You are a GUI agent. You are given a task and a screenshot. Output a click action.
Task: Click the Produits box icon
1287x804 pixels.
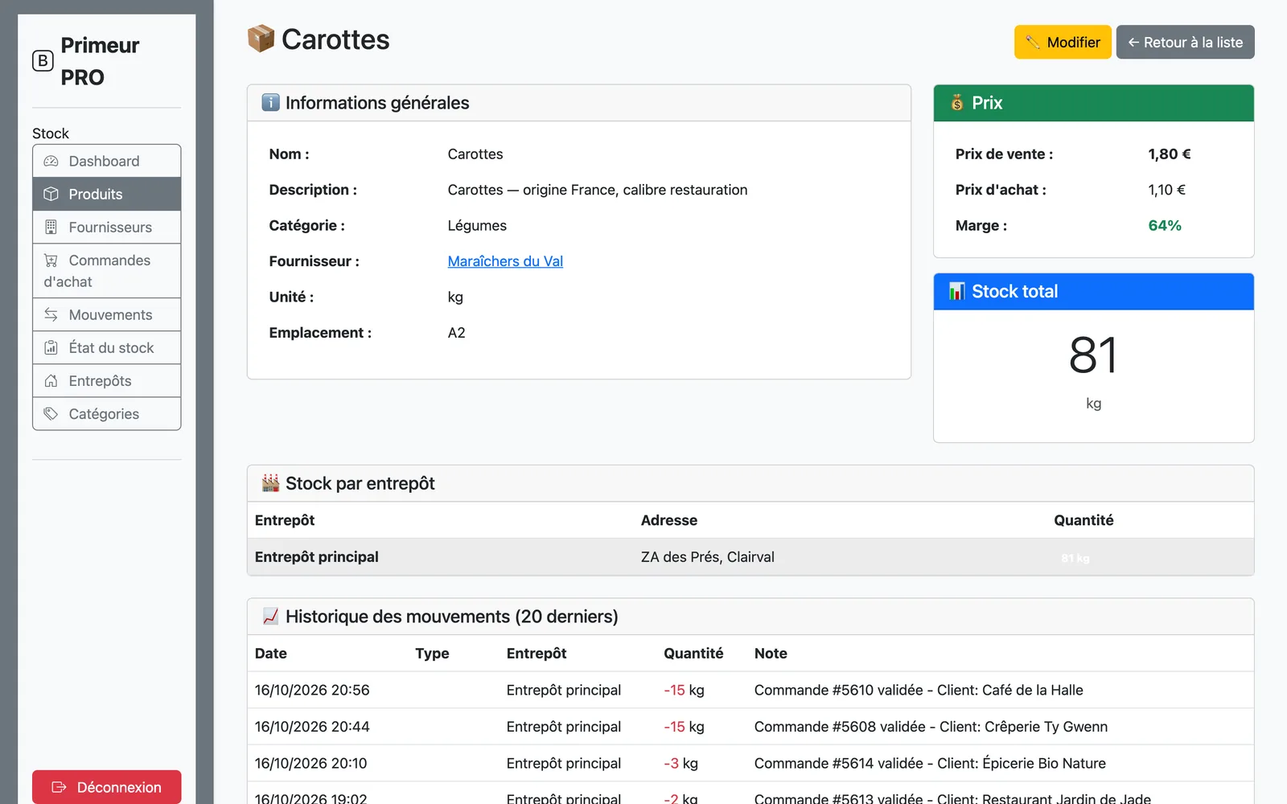51,194
